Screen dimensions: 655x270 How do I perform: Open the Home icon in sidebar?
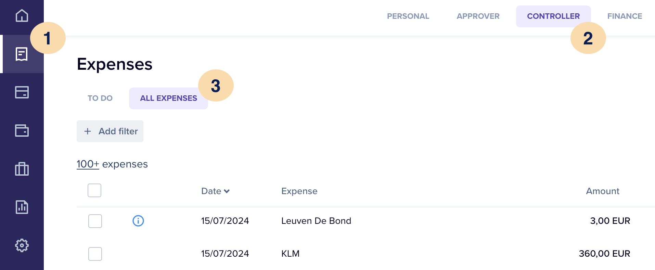point(22,16)
